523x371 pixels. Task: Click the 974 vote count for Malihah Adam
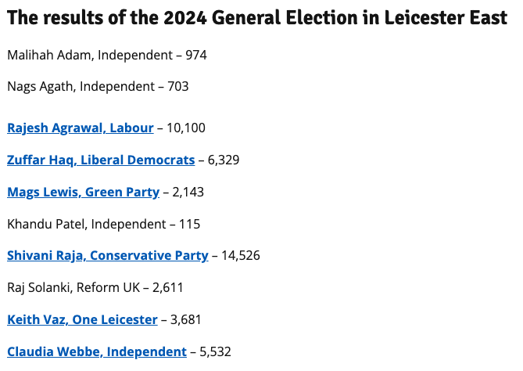pos(195,55)
